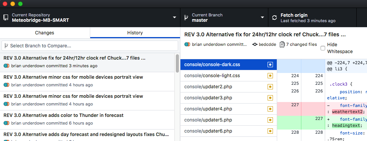Click modified status icon of updater4.php

[x=270, y=109]
